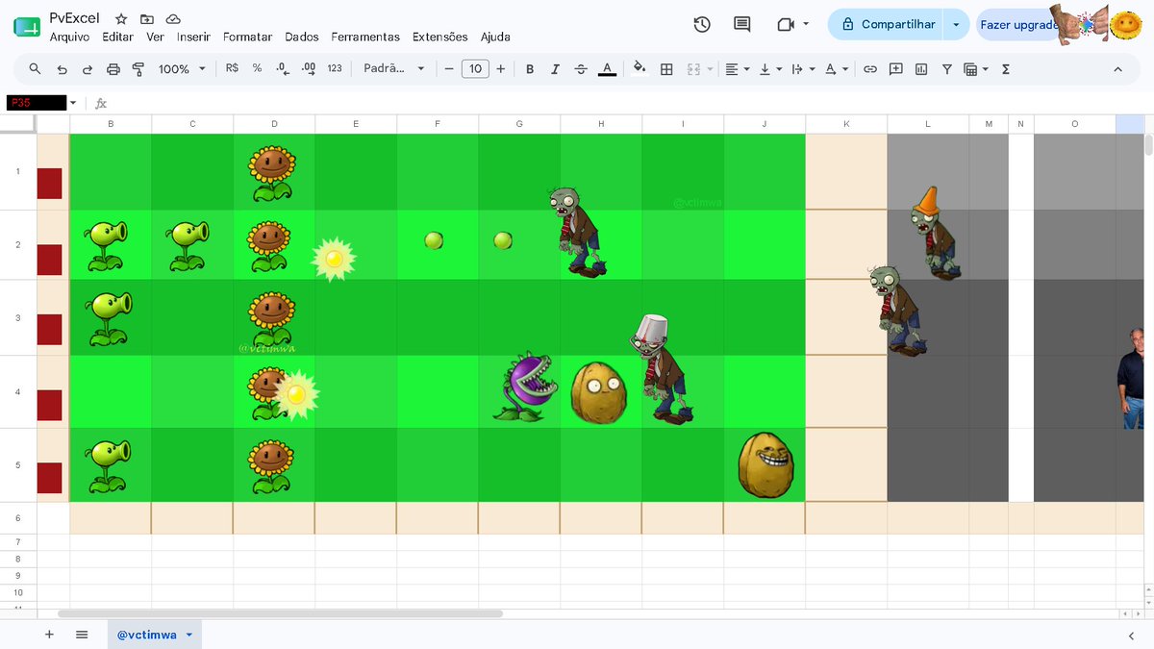Screen dimensions: 1154x649
Task: Hide the menus with chevron up
Action: pyautogui.click(x=1117, y=69)
